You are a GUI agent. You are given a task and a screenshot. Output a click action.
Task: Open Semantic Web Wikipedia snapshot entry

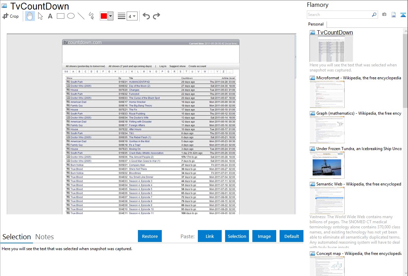point(359,184)
